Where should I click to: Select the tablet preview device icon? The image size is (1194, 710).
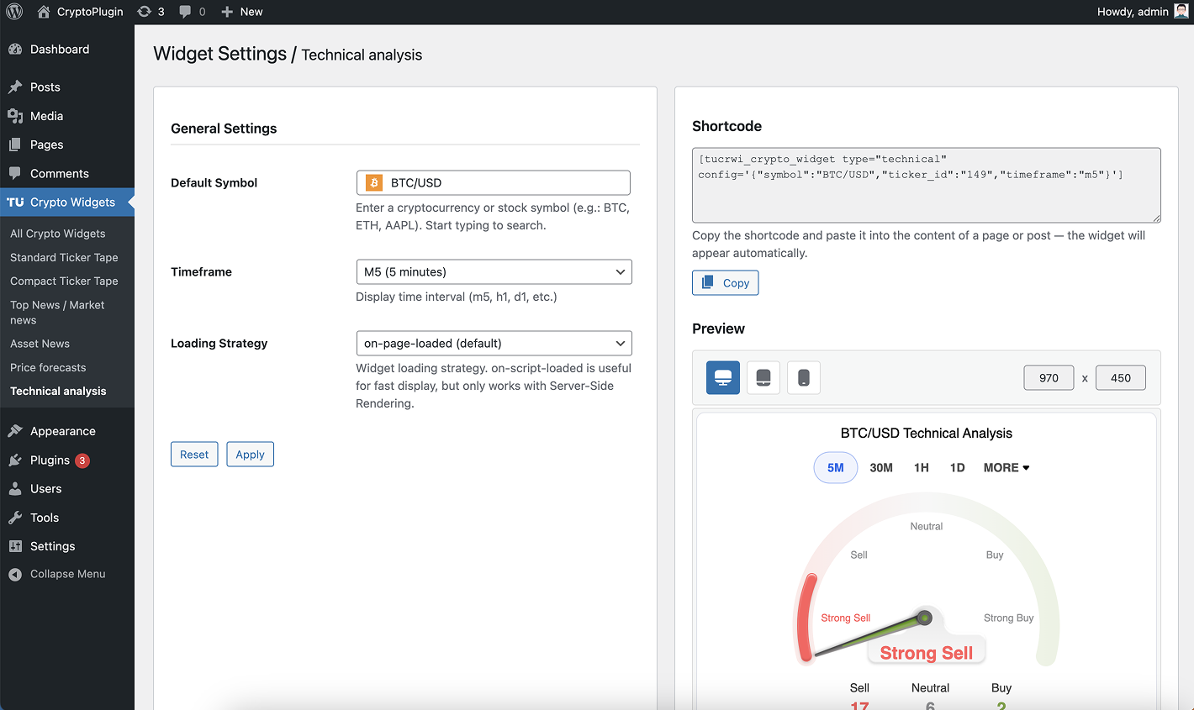point(763,378)
